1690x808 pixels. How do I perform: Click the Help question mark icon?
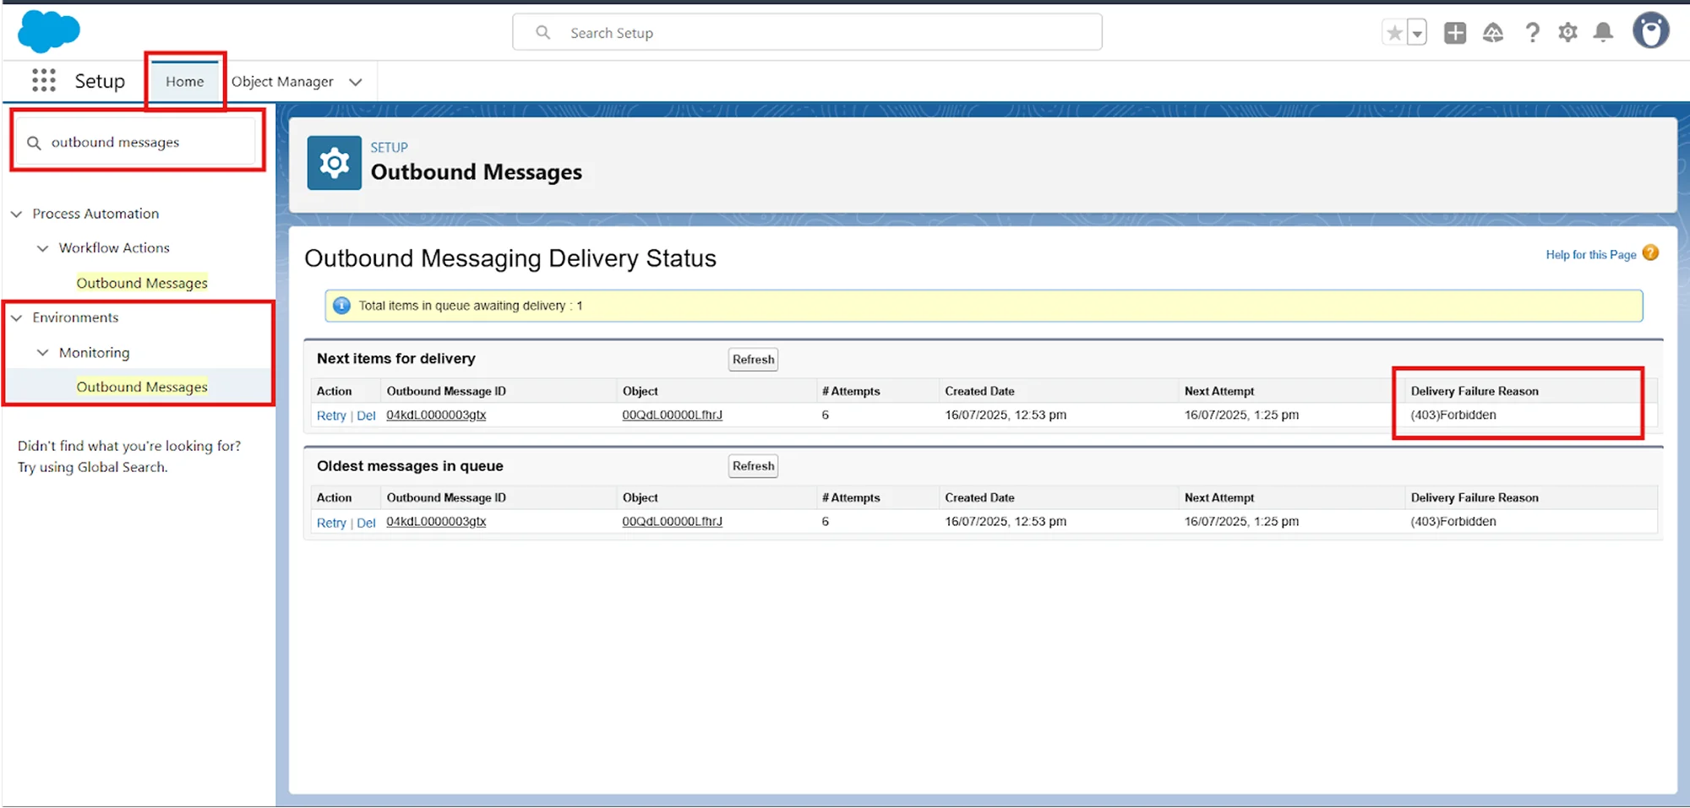[1532, 33]
